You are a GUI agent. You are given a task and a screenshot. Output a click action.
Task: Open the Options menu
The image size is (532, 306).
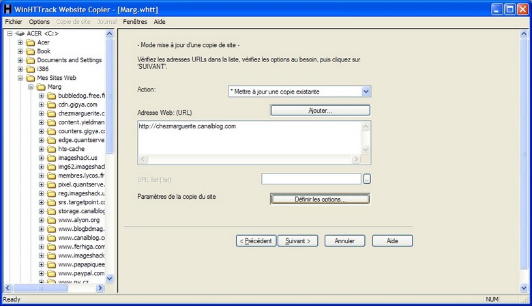pos(40,22)
